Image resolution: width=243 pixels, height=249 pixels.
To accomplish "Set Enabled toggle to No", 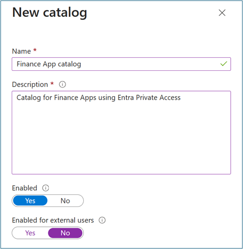I will point(65,201).
